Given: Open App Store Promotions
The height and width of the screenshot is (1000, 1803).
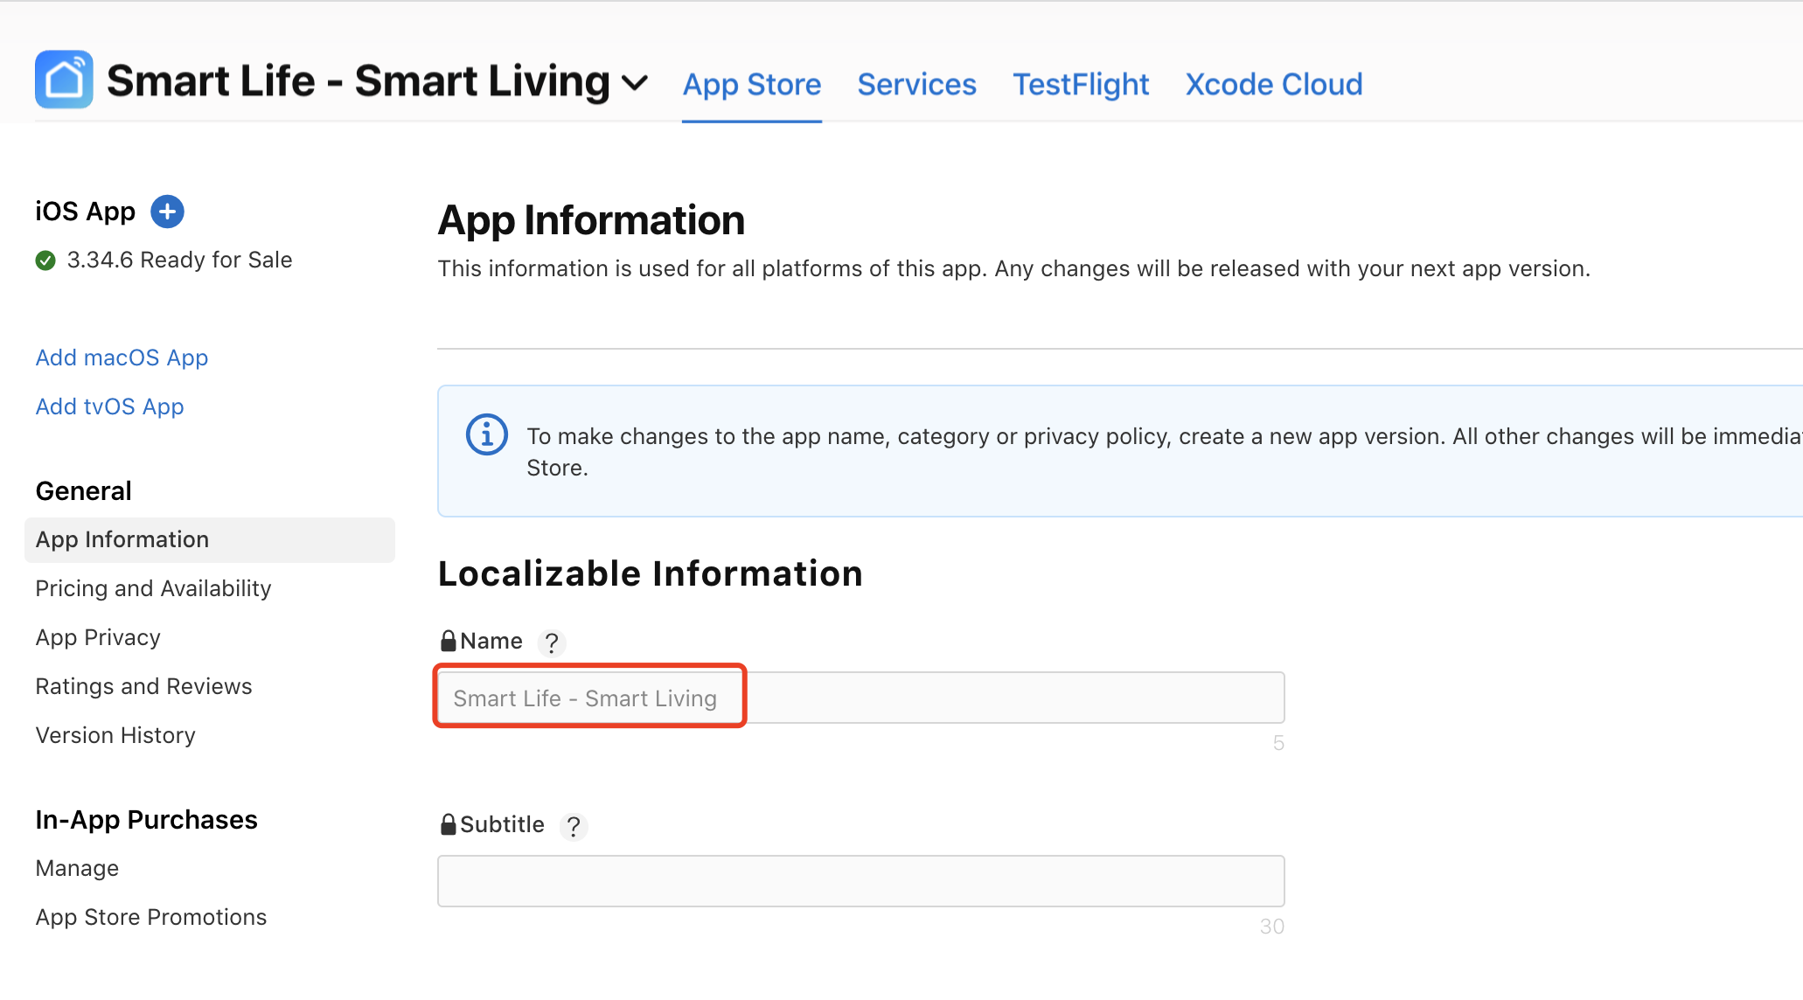Looking at the screenshot, I should tap(151, 917).
